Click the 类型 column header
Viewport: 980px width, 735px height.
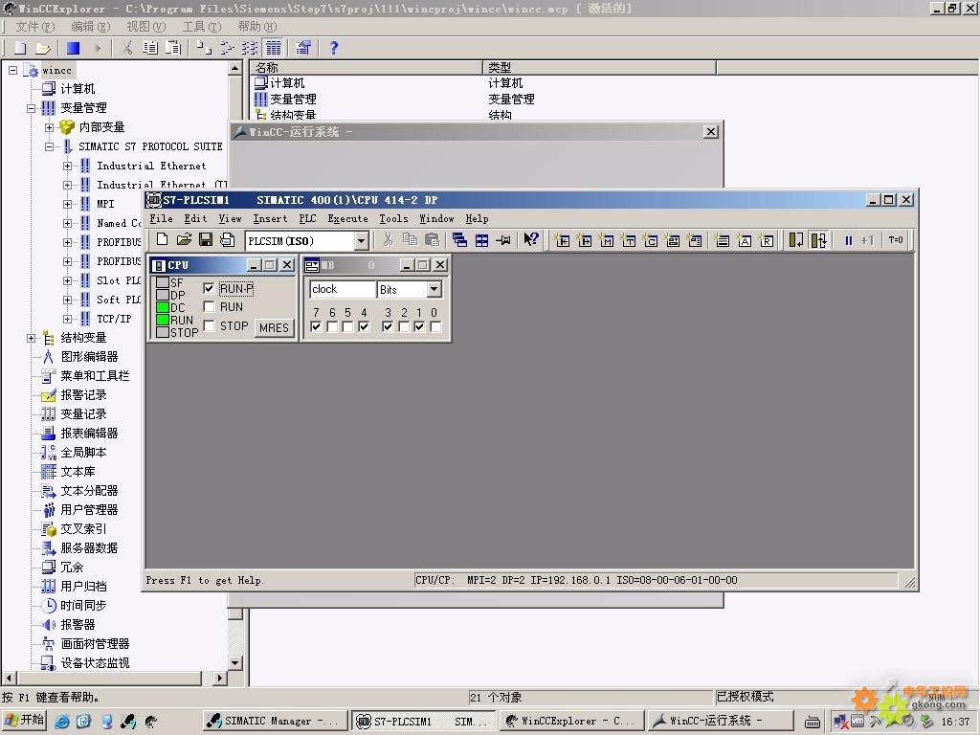[599, 68]
